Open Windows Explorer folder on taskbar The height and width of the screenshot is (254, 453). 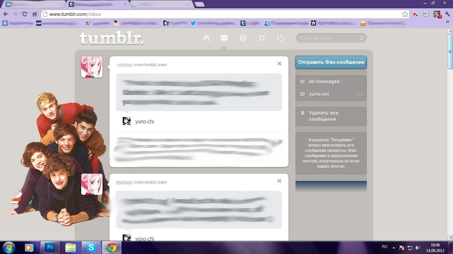point(70,247)
